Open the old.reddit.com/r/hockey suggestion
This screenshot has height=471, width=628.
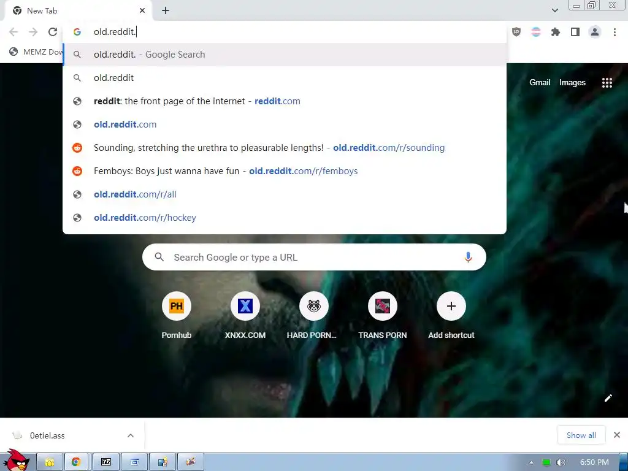click(285, 218)
